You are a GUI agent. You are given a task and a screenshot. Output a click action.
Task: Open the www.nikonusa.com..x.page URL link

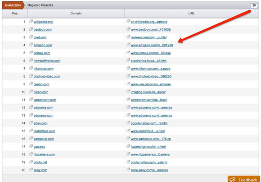click(x=150, y=69)
